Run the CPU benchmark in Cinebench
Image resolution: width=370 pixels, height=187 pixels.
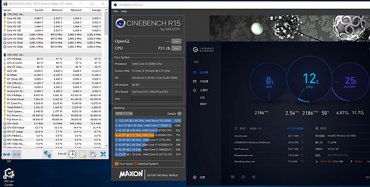pyautogui.click(x=176, y=48)
